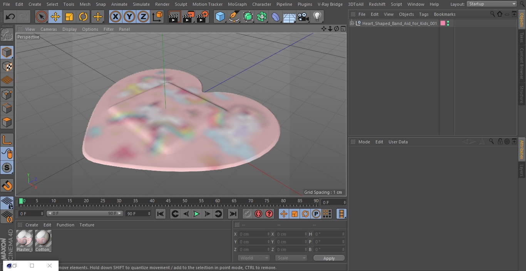Viewport: 526px width, 271px height.
Task: Open the MoGraph menu
Action: [x=237, y=4]
